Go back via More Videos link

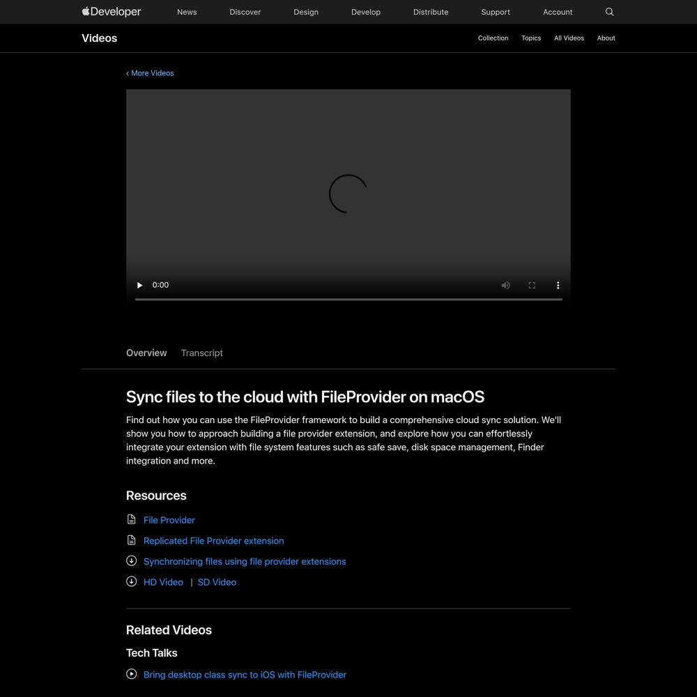[150, 73]
